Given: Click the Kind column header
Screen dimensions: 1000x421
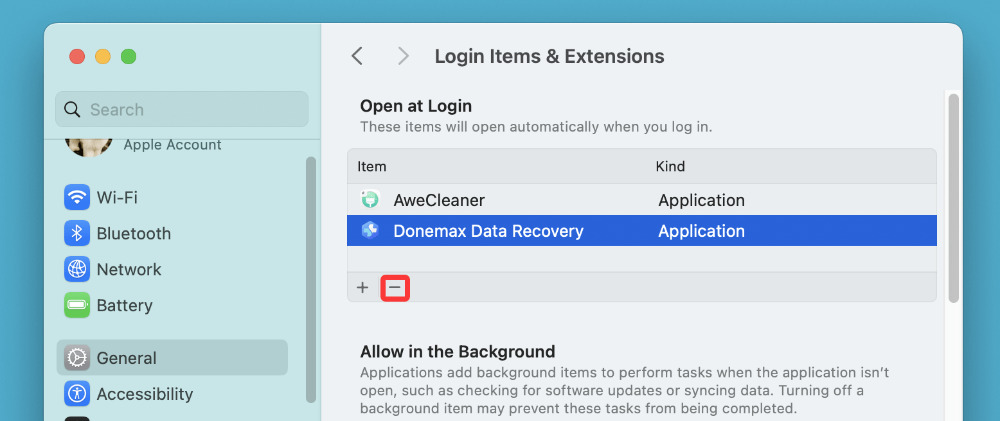Looking at the screenshot, I should click(670, 166).
